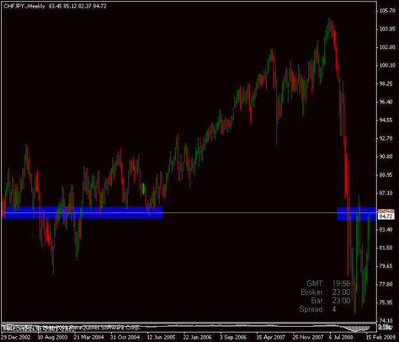
Task: Click the 103.85 price axis label
Action: click(x=388, y=29)
